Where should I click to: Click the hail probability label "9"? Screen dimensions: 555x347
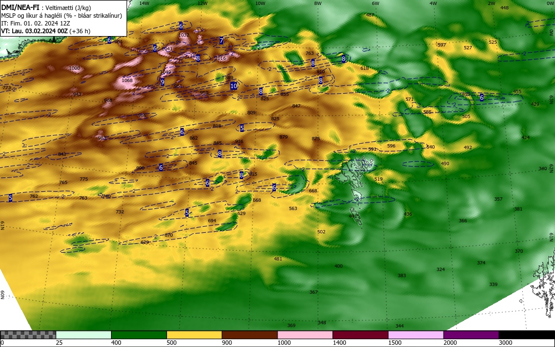(x=163, y=82)
